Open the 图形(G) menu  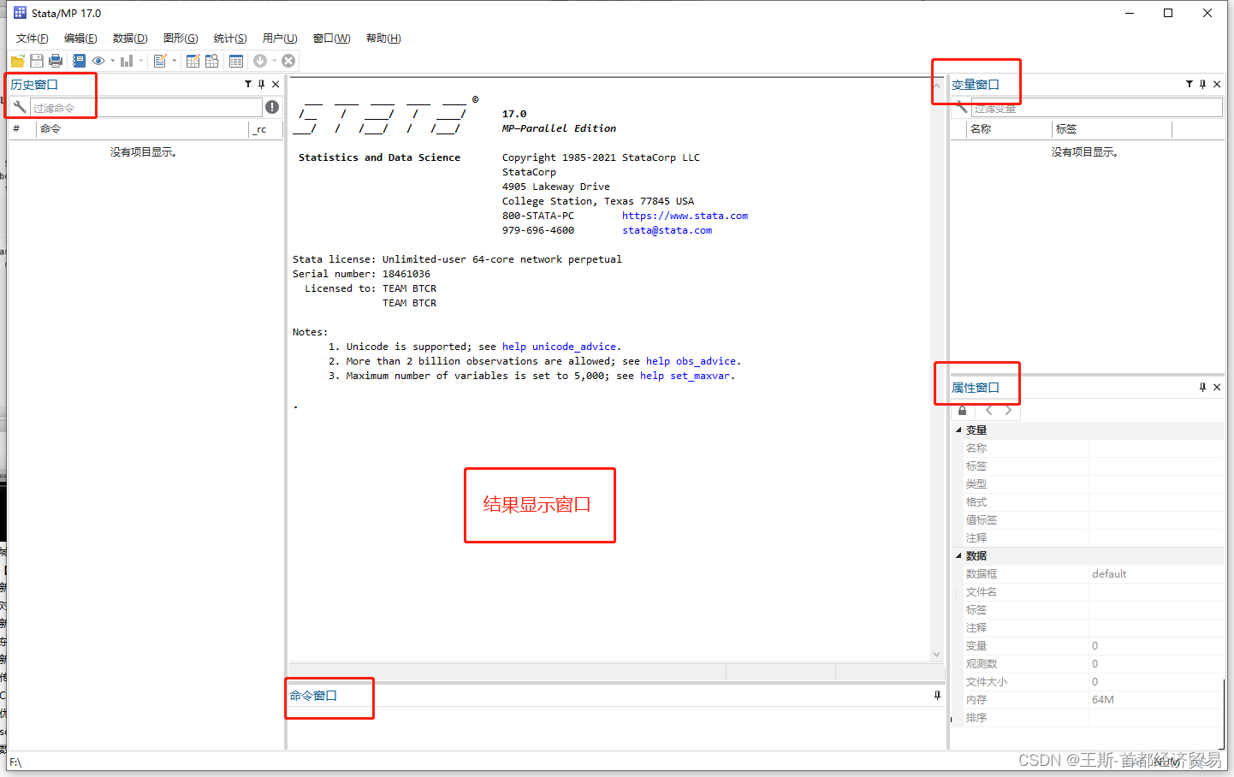tap(181, 39)
